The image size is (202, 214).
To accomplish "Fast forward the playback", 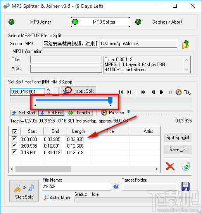I will point(143,92).
